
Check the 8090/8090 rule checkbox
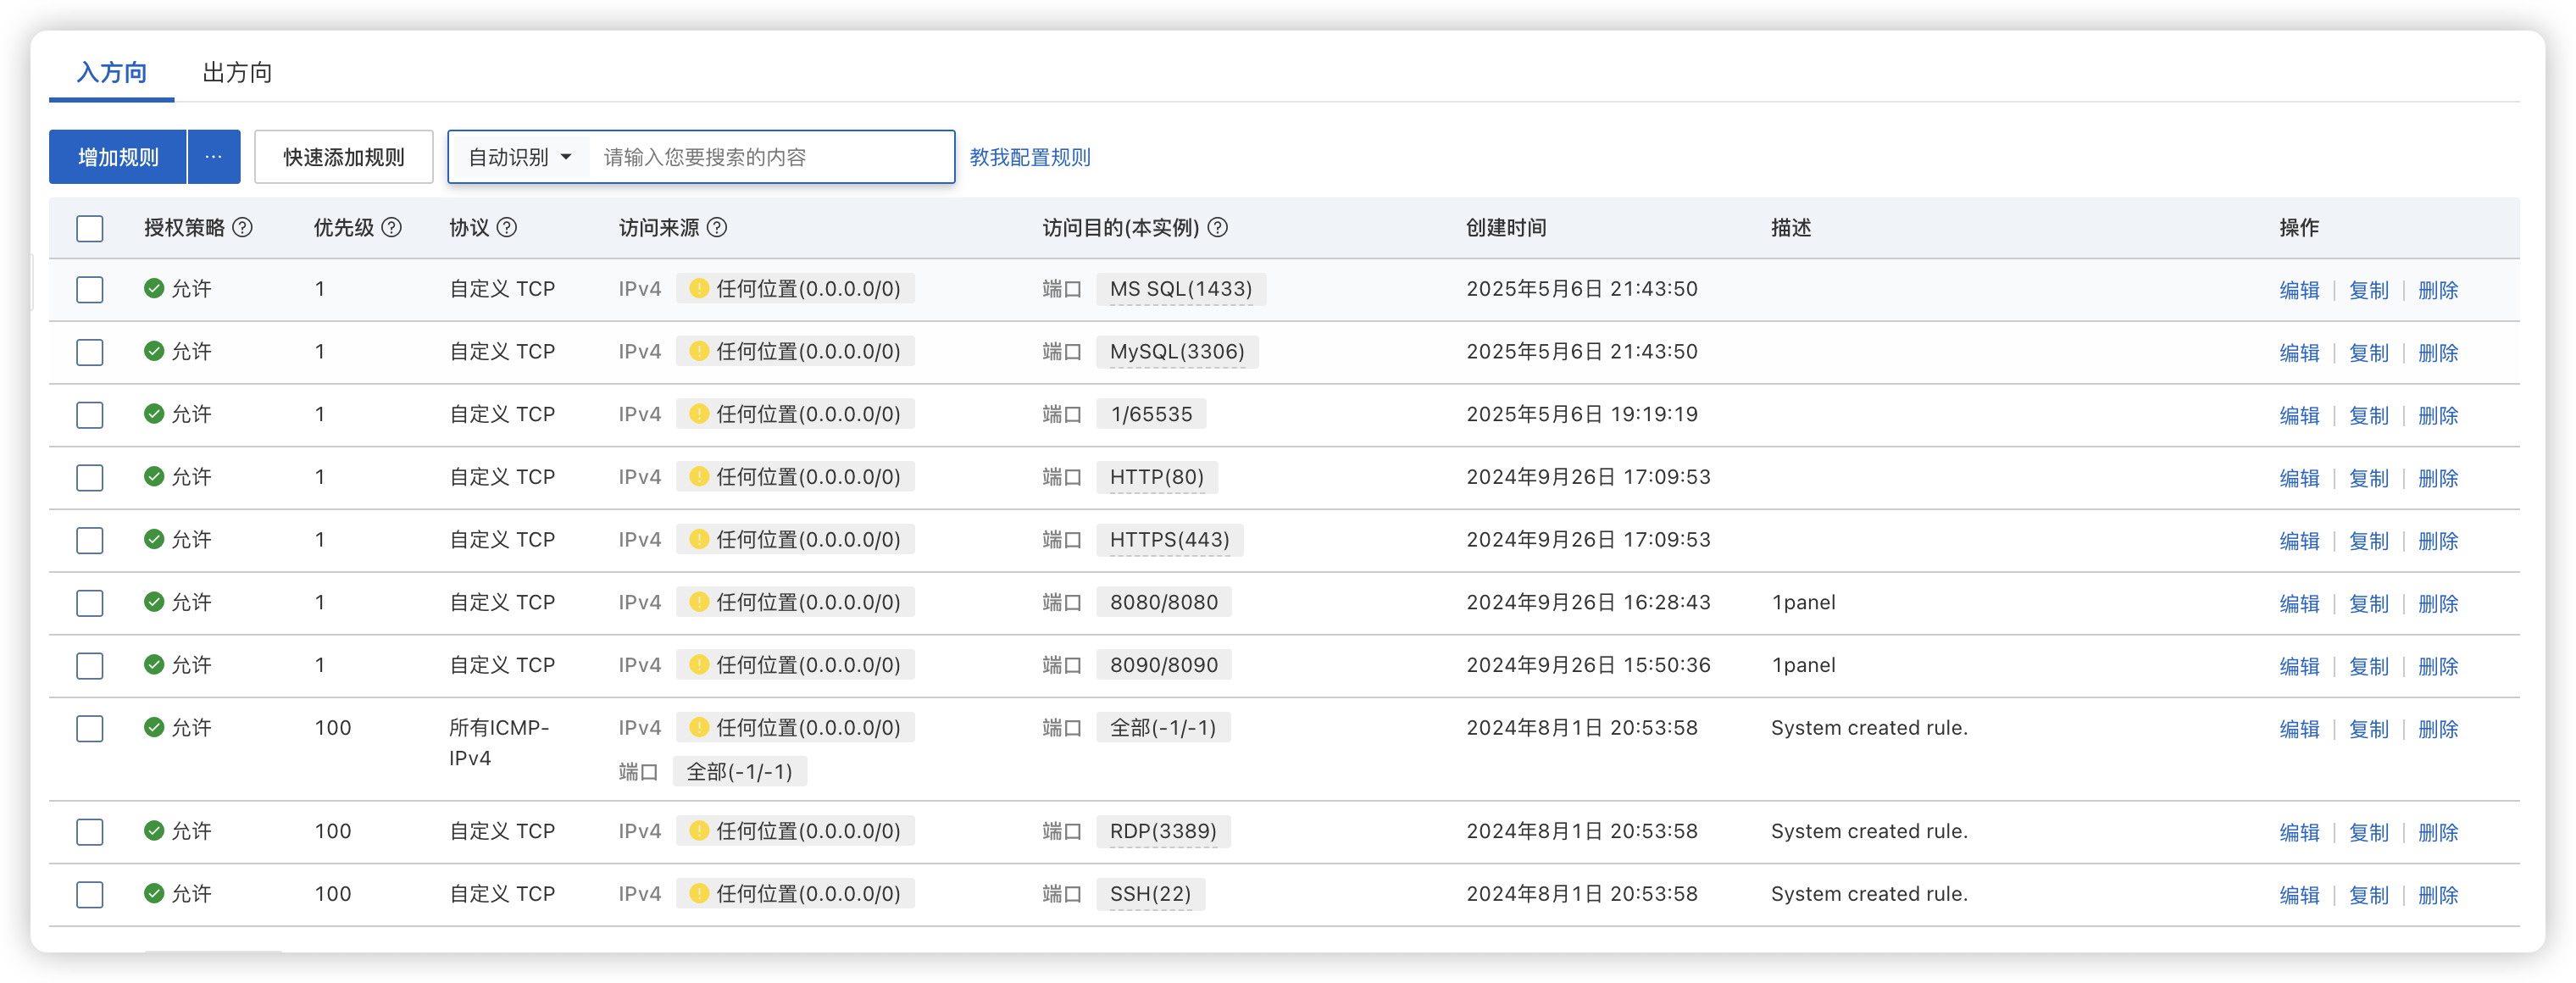point(90,666)
